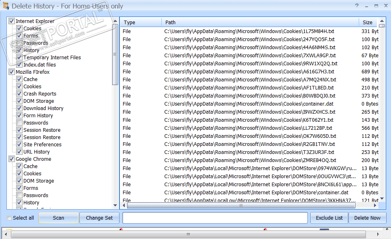Sort results by Size column header
The width and height of the screenshot is (391, 239).
pos(369,23)
